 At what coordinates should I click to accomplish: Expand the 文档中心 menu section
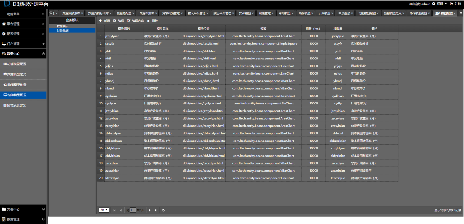[x=43, y=210]
